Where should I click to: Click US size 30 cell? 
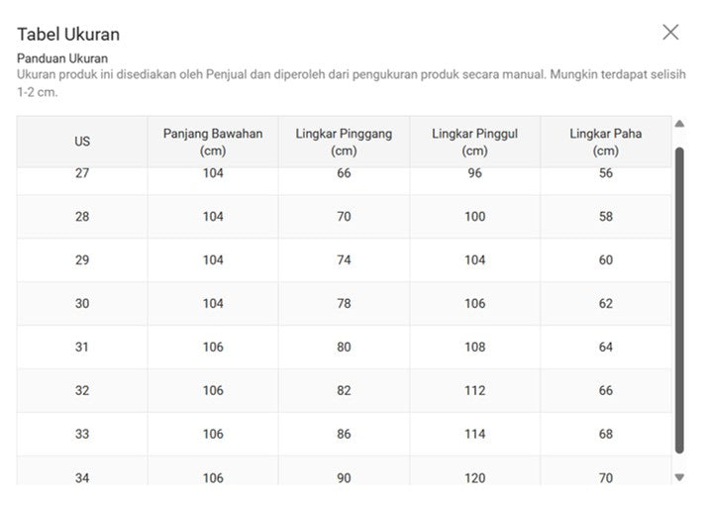82,303
